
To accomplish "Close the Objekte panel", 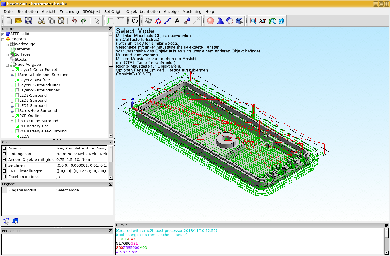I will (x=111, y=29).
